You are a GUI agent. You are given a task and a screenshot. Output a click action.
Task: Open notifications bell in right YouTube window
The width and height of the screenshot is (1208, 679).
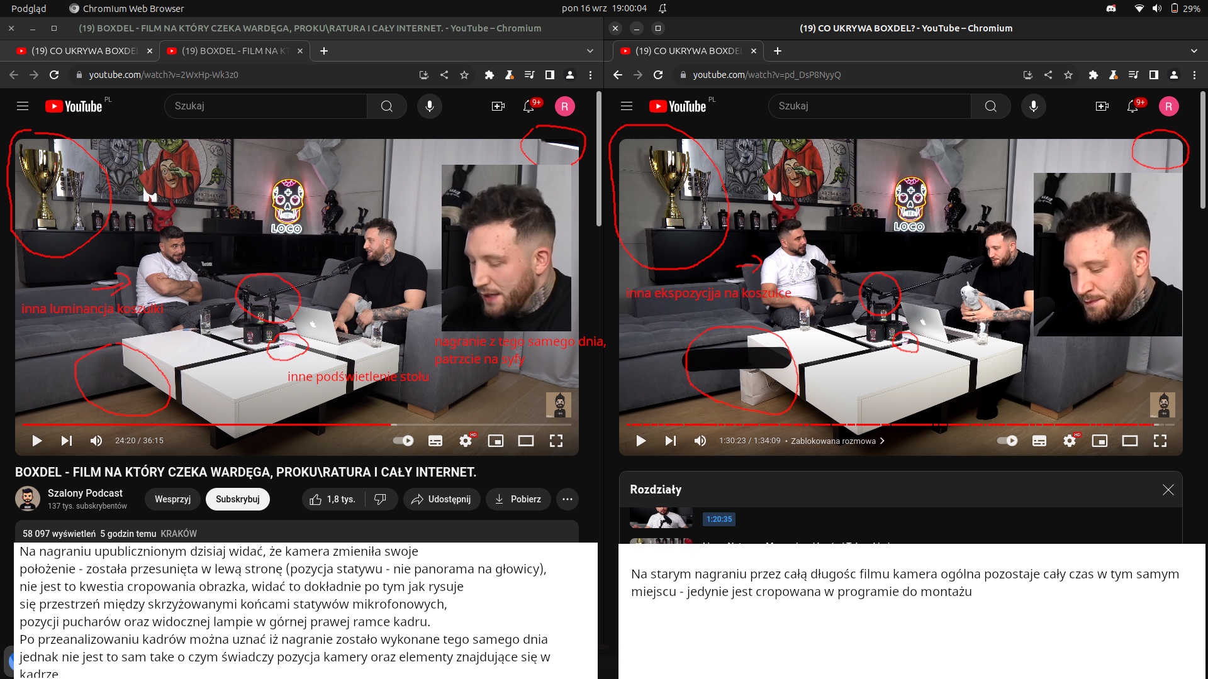[x=1132, y=106]
